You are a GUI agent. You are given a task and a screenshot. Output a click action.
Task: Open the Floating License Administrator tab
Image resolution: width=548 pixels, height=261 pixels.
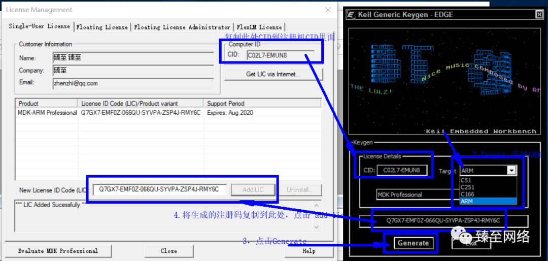click(x=182, y=27)
